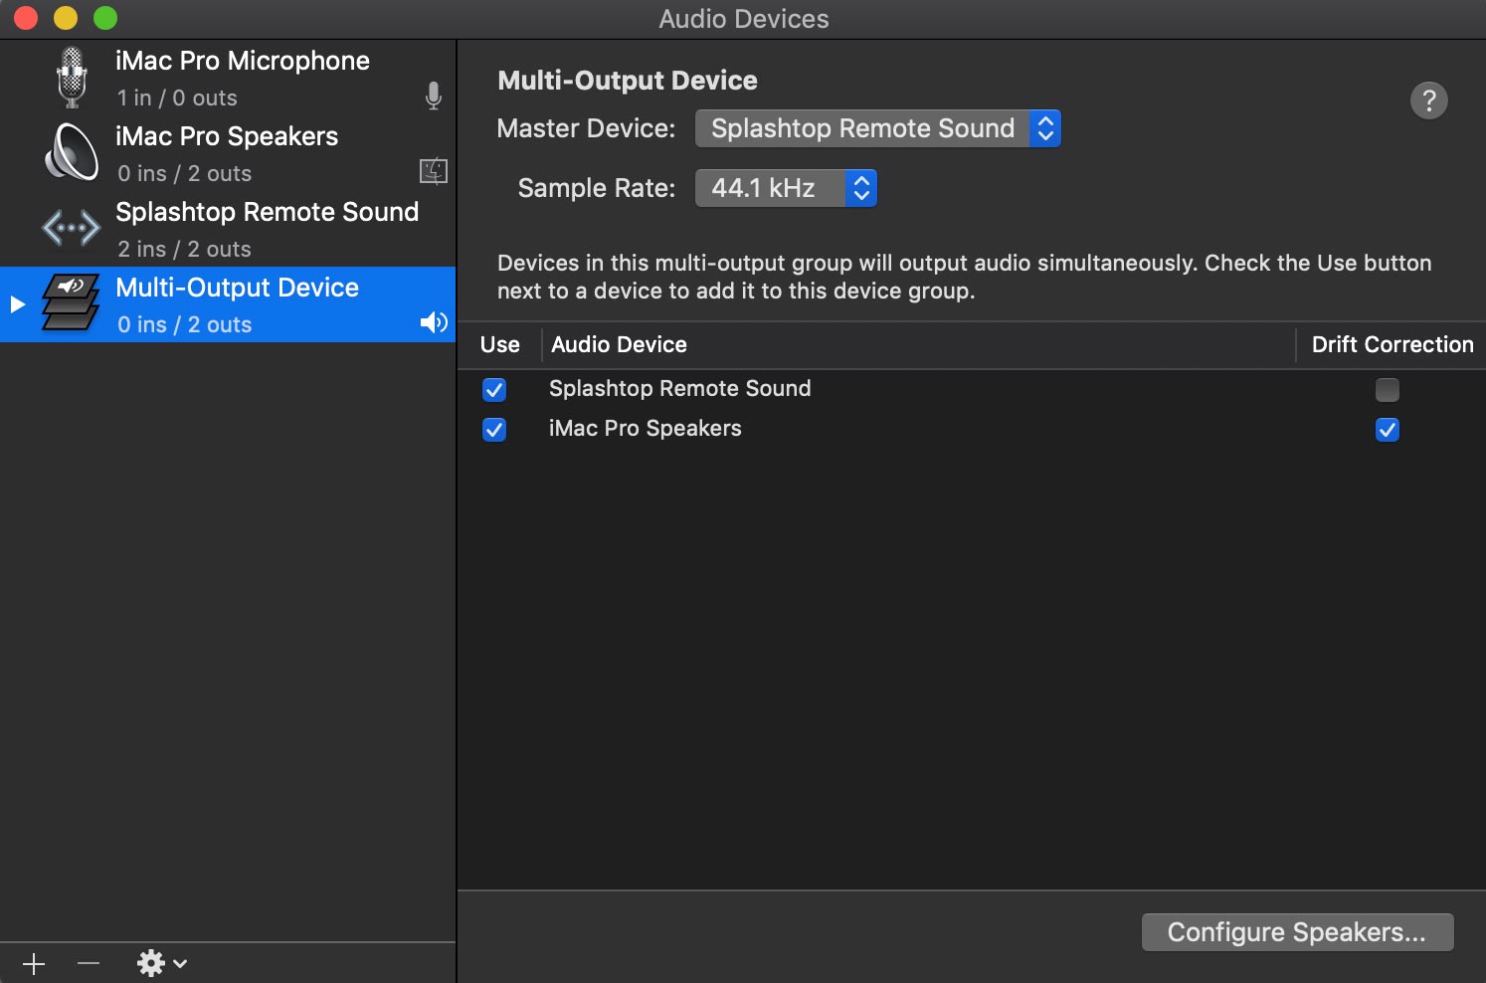The image size is (1486, 983).
Task: Click the default output speaker indicator icon
Action: coord(434,322)
